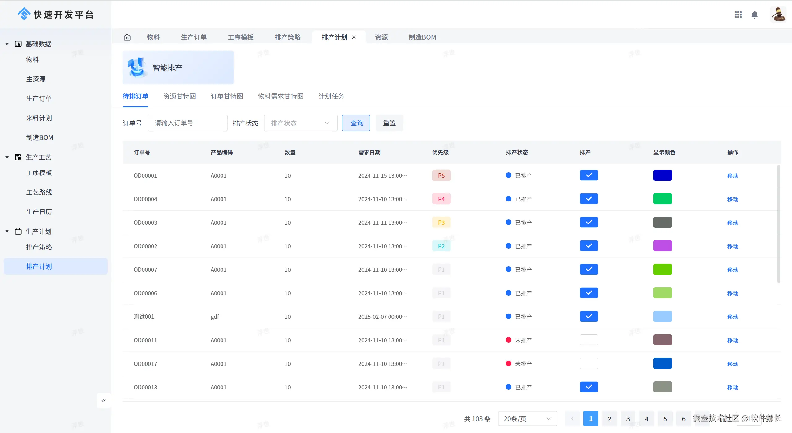Screen dimensions: 792x433
Task: Uncheck 排产 checkbox for order OD00001
Action: pyautogui.click(x=589, y=175)
